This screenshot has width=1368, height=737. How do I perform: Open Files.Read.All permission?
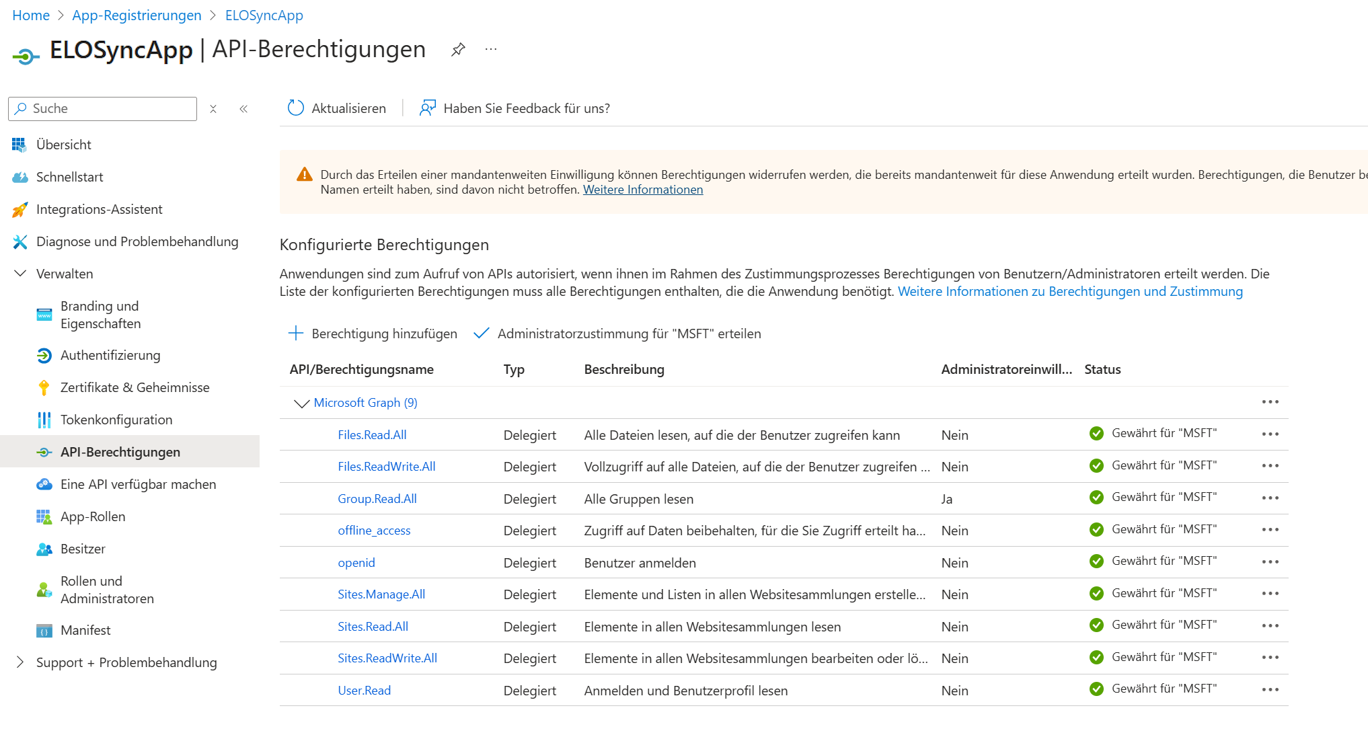point(372,435)
